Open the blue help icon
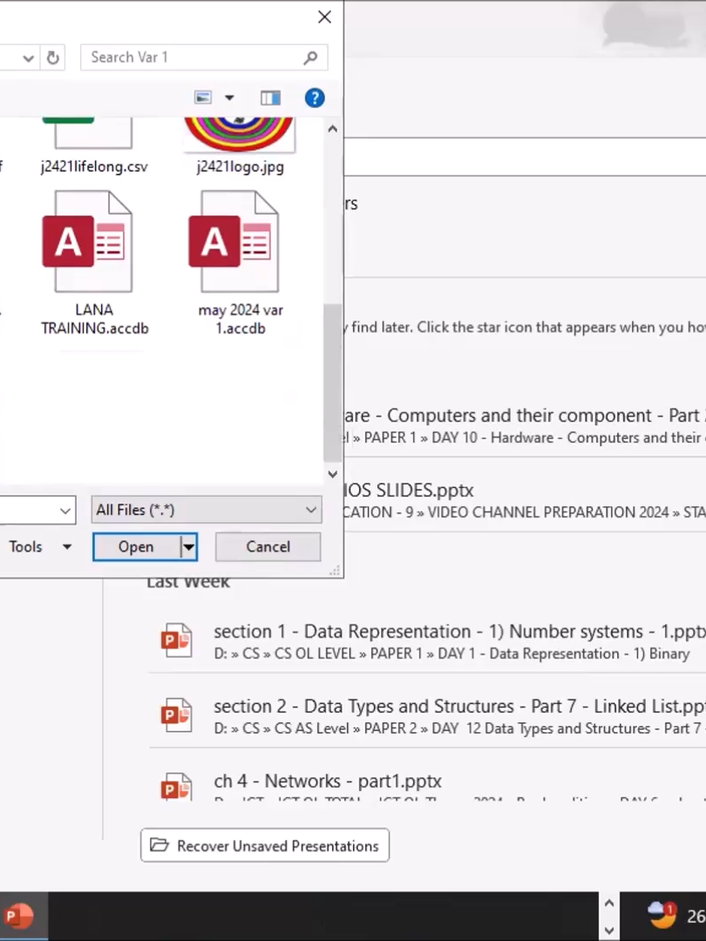 tap(315, 98)
